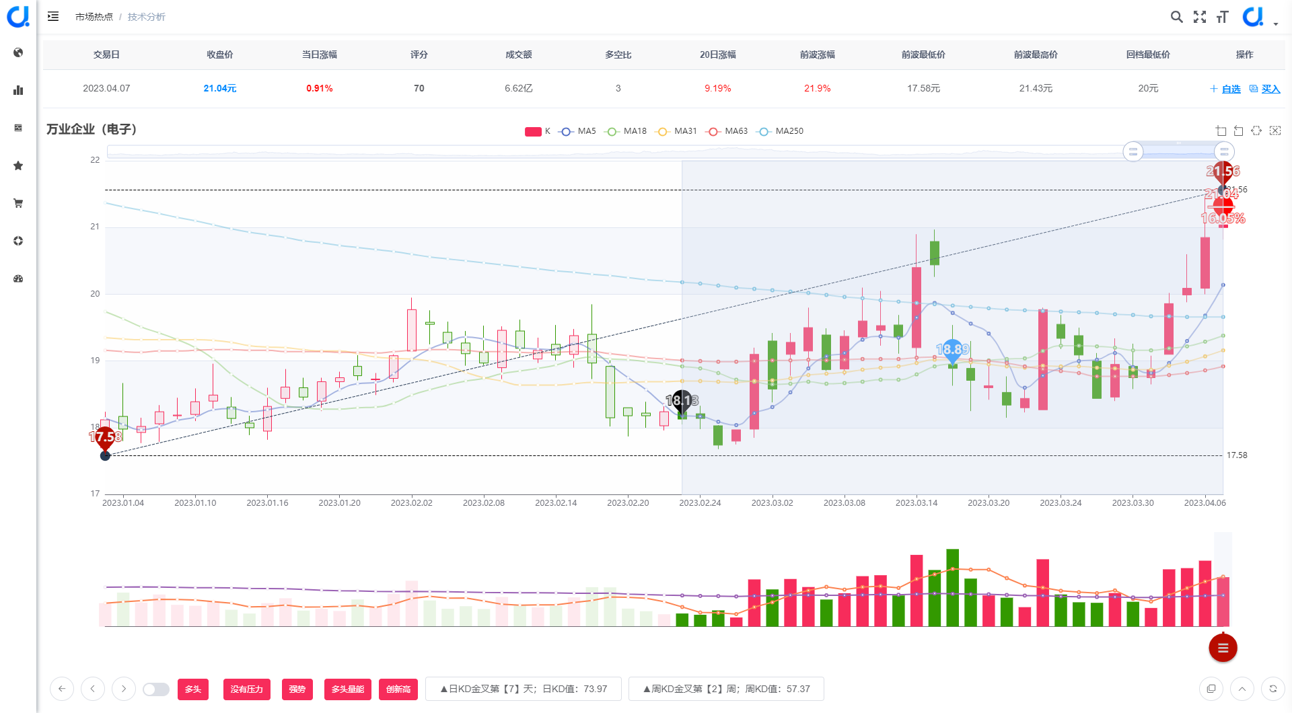Open the shopping cart icon in sidebar

click(18, 203)
